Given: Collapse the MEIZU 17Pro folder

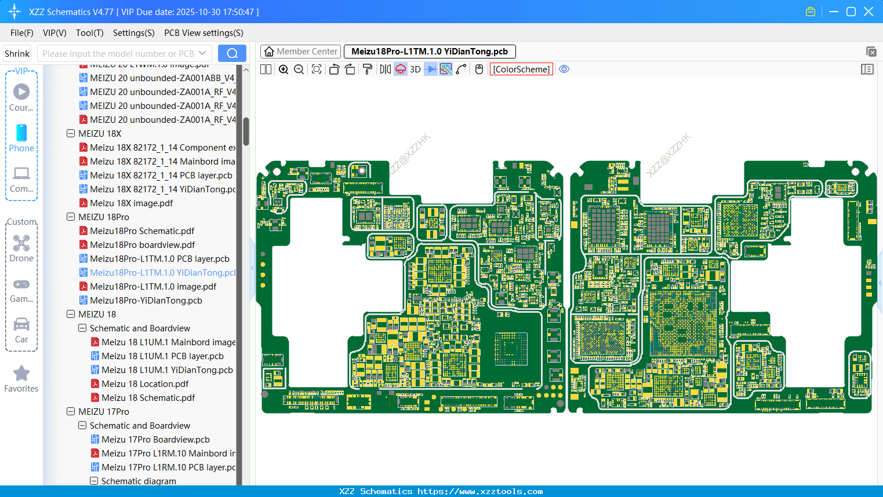Looking at the screenshot, I should pyautogui.click(x=71, y=412).
